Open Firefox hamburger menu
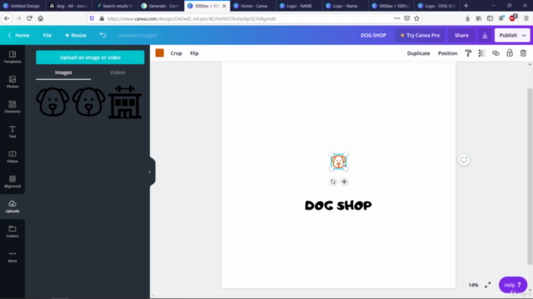 (x=526, y=18)
